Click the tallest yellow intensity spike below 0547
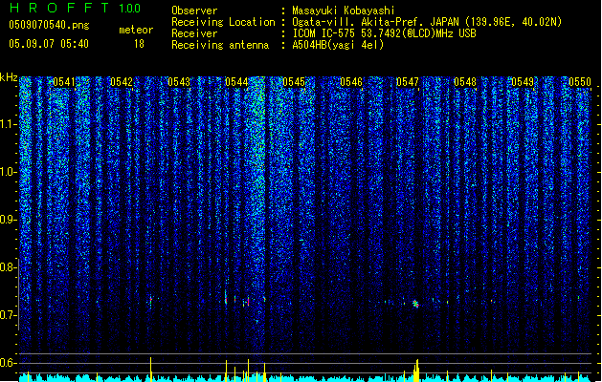 coord(417,371)
